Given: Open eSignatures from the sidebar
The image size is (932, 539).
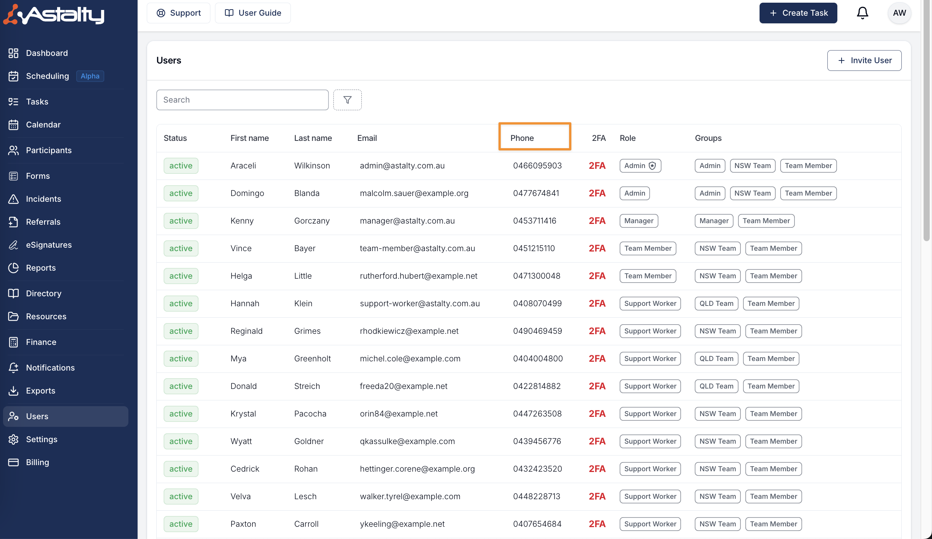Looking at the screenshot, I should (49, 245).
